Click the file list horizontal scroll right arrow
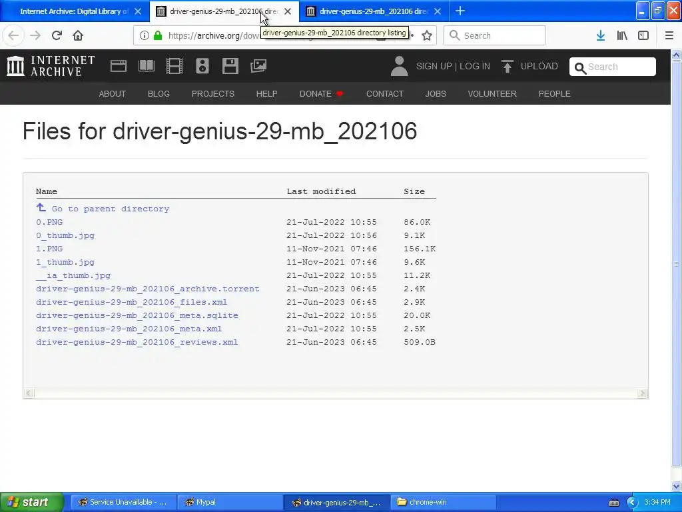This screenshot has width=682, height=512. 643,393
